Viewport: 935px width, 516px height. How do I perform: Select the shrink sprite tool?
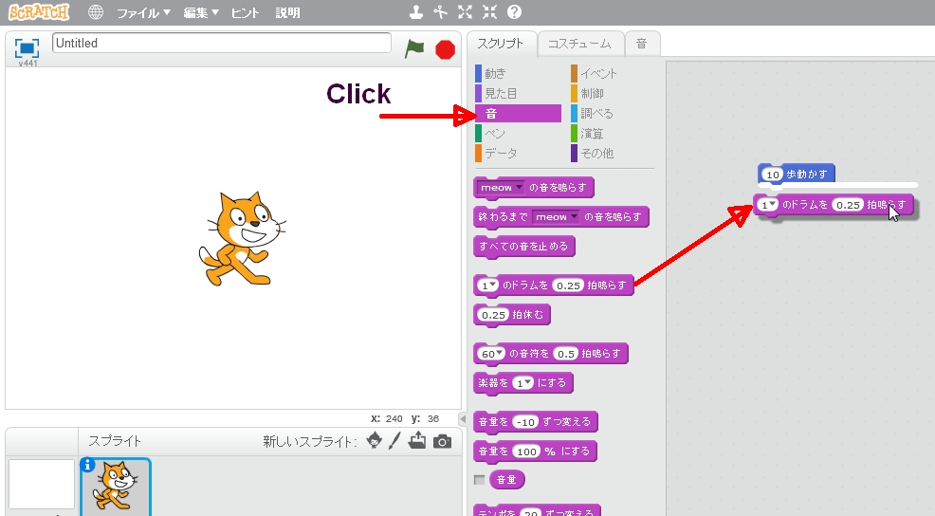(x=489, y=12)
